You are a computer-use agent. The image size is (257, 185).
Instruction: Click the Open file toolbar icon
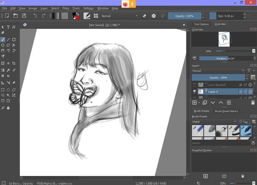coord(15,16)
